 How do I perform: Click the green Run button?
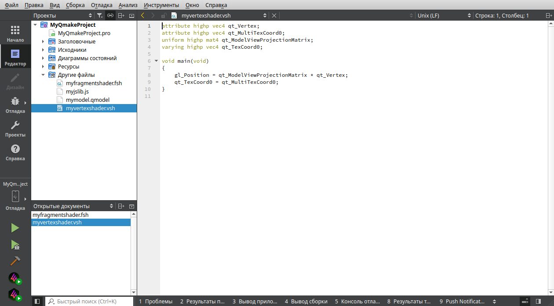[15, 228]
